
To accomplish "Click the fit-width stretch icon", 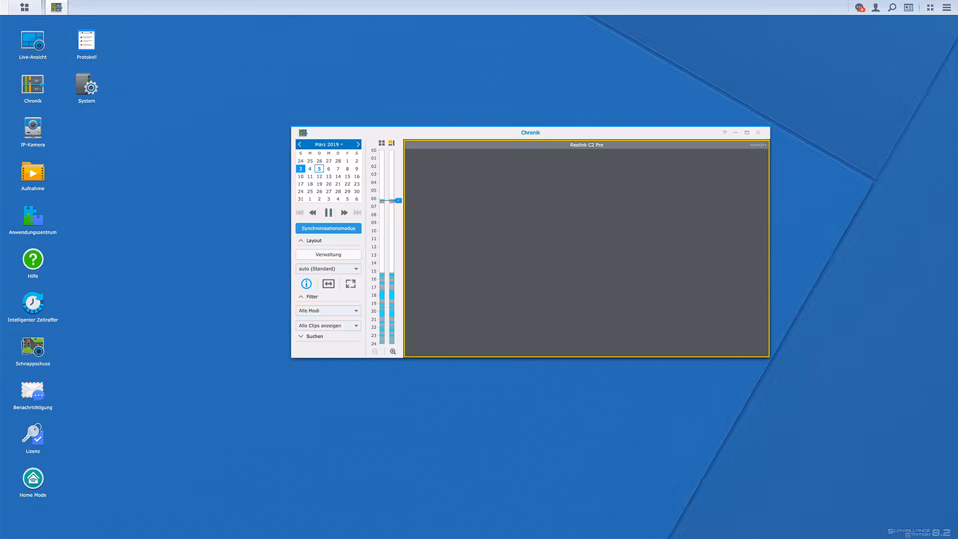I will [x=328, y=284].
